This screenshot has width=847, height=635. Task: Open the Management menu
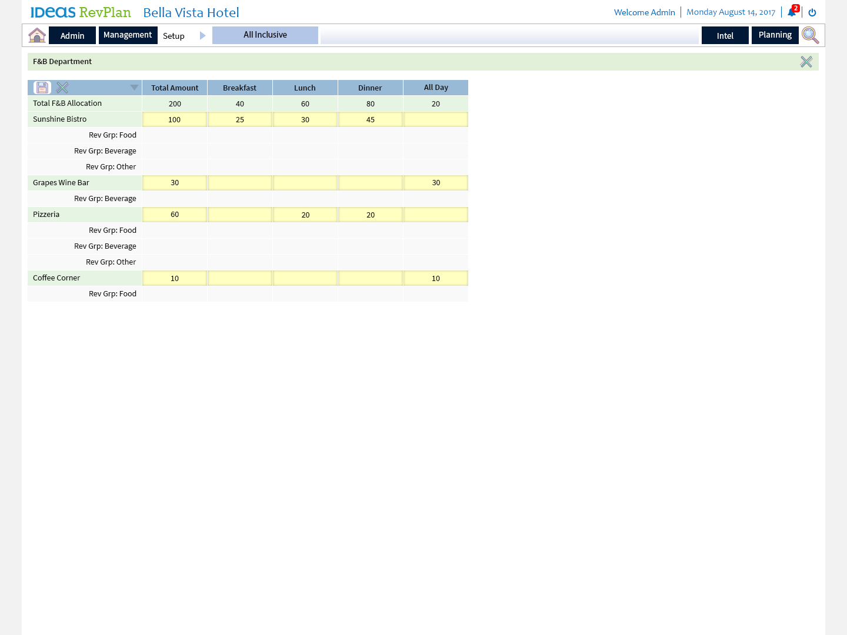[x=128, y=35]
